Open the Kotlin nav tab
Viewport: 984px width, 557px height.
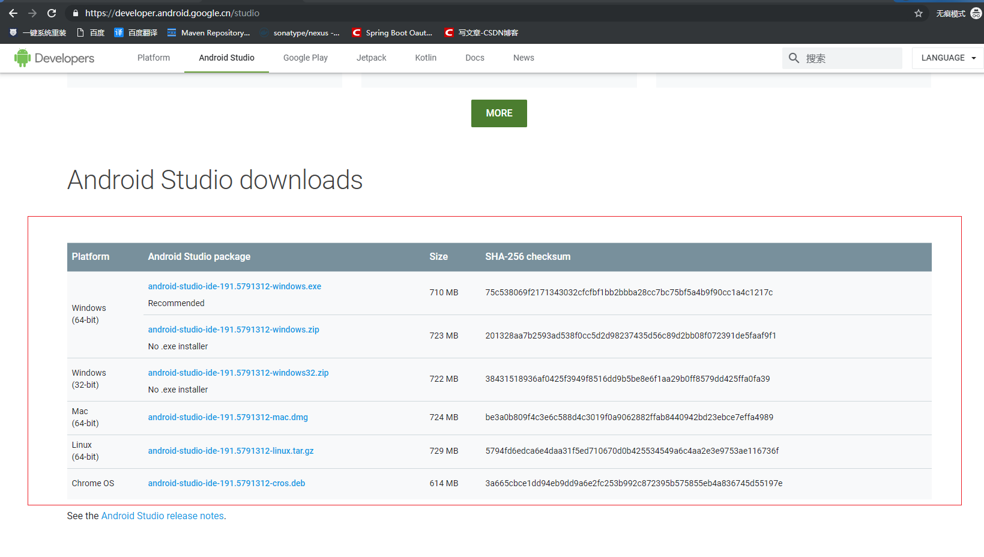pos(426,58)
